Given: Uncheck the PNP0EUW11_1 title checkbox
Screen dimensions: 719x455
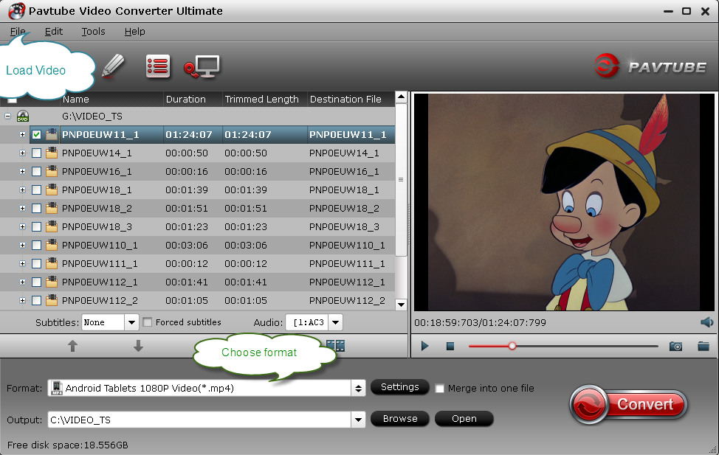Looking at the screenshot, I should [x=37, y=134].
